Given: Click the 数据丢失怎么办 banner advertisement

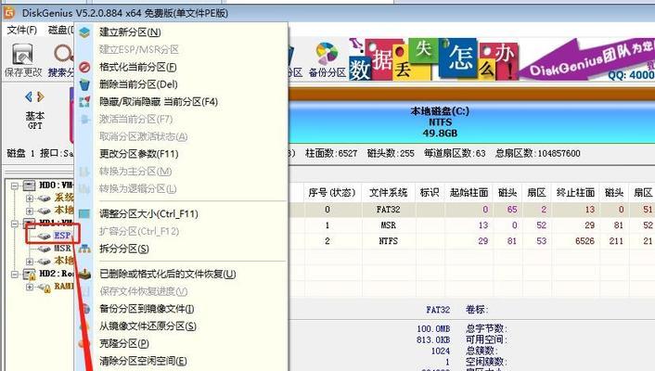Looking at the screenshot, I should [x=501, y=59].
